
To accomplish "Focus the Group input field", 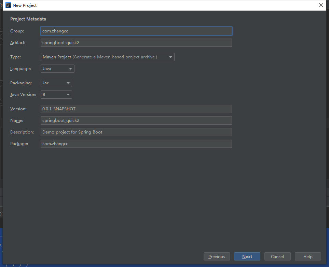I will coord(136,31).
